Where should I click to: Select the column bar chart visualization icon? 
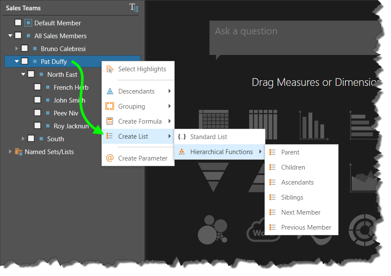pyautogui.click(x=314, y=125)
